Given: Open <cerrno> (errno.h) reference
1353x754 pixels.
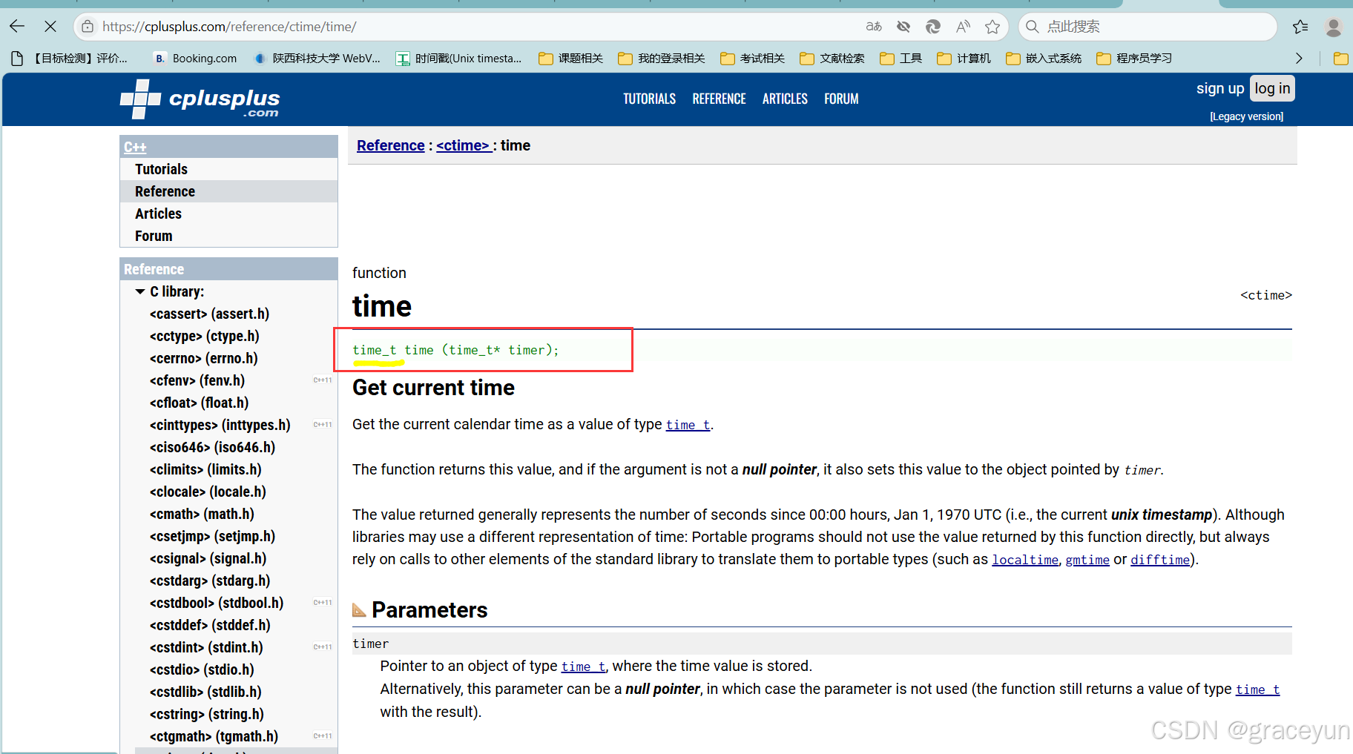Looking at the screenshot, I should [x=204, y=359].
